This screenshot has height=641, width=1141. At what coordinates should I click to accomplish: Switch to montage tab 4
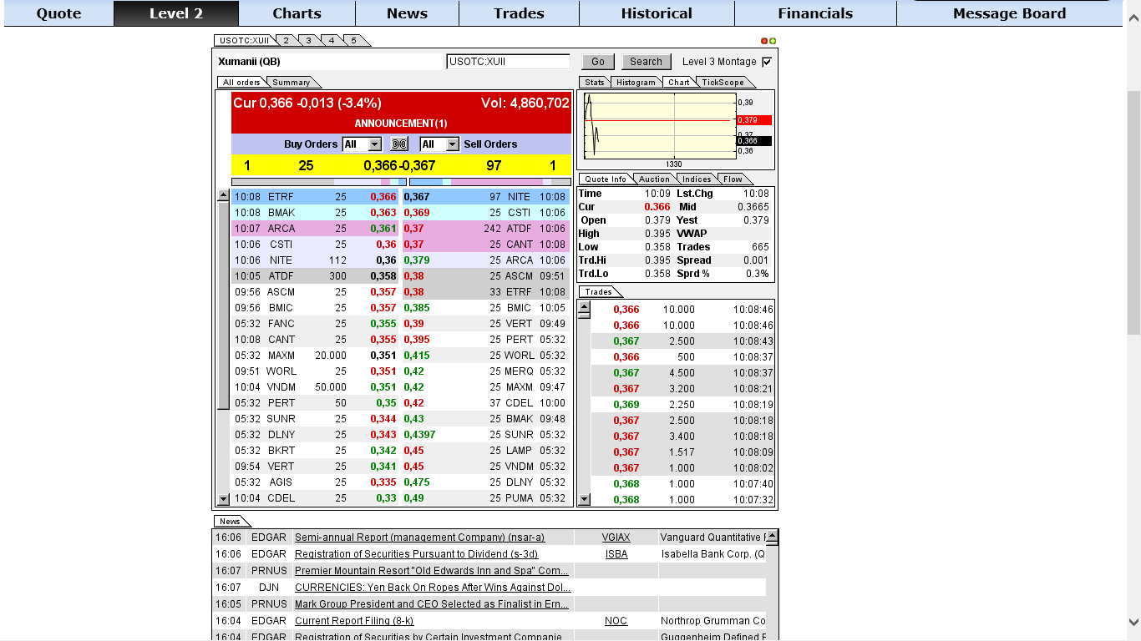pos(331,41)
